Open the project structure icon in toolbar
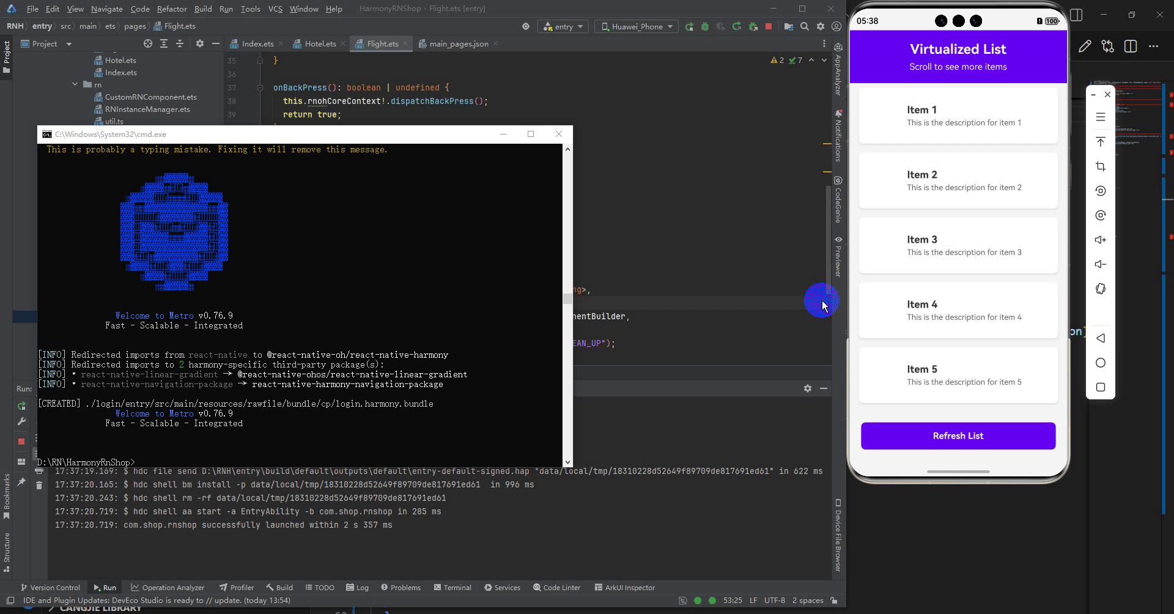 788,26
